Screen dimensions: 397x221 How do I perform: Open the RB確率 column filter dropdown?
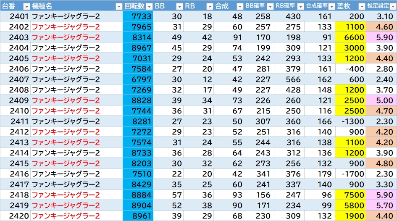(x=300, y=7)
